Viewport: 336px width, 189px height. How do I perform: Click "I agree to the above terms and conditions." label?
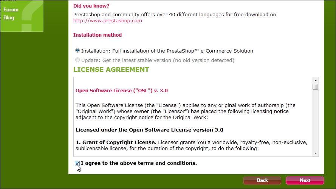pos(139,163)
